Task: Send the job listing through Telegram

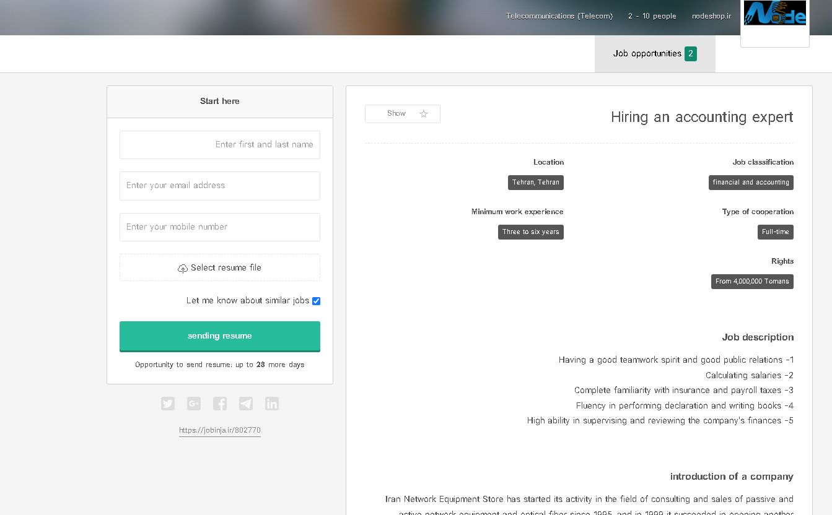Action: point(245,403)
